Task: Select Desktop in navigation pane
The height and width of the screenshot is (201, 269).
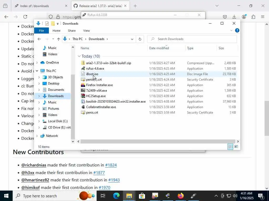Action: point(54,83)
